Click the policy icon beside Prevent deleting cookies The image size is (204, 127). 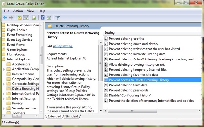click(x=106, y=39)
